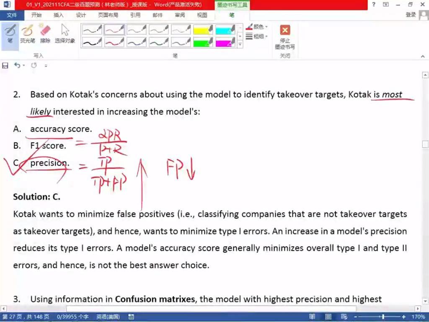Switch to the Insert (插入) tab
The image size is (429, 322).
pos(58,15)
